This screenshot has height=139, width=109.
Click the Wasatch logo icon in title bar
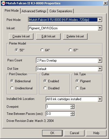[x=3, y=3]
